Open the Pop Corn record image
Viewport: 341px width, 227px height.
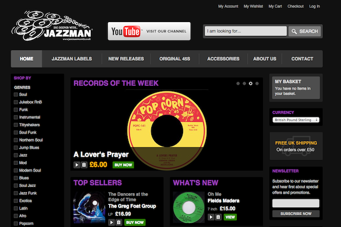(167, 131)
